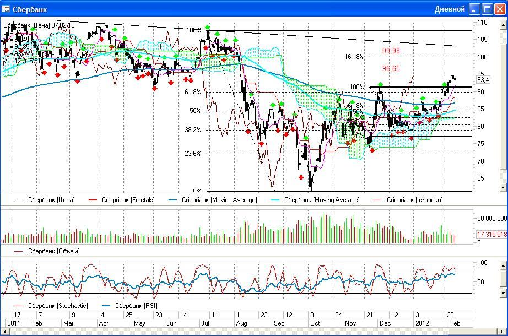Click the 110 price axis label
The height and width of the screenshot is (336, 508).
click(482, 23)
